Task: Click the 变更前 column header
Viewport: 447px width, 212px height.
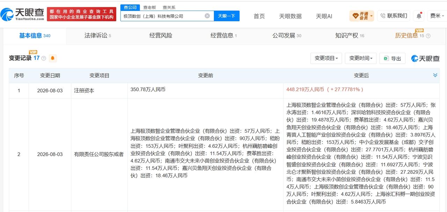Action: (206, 75)
